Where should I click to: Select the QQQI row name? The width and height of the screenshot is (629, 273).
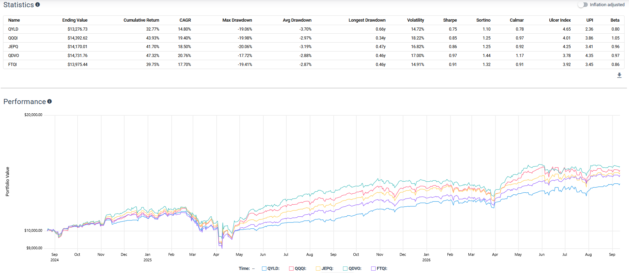tap(13, 38)
